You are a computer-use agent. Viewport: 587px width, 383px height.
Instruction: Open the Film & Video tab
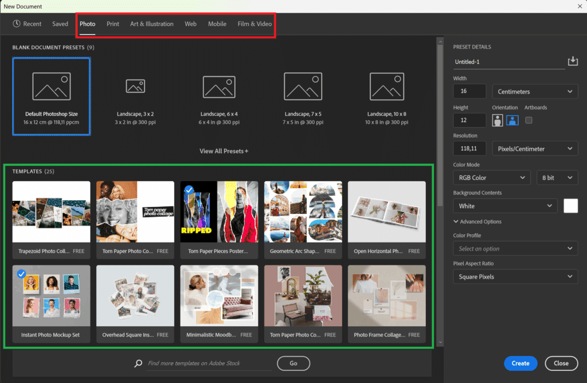point(255,24)
